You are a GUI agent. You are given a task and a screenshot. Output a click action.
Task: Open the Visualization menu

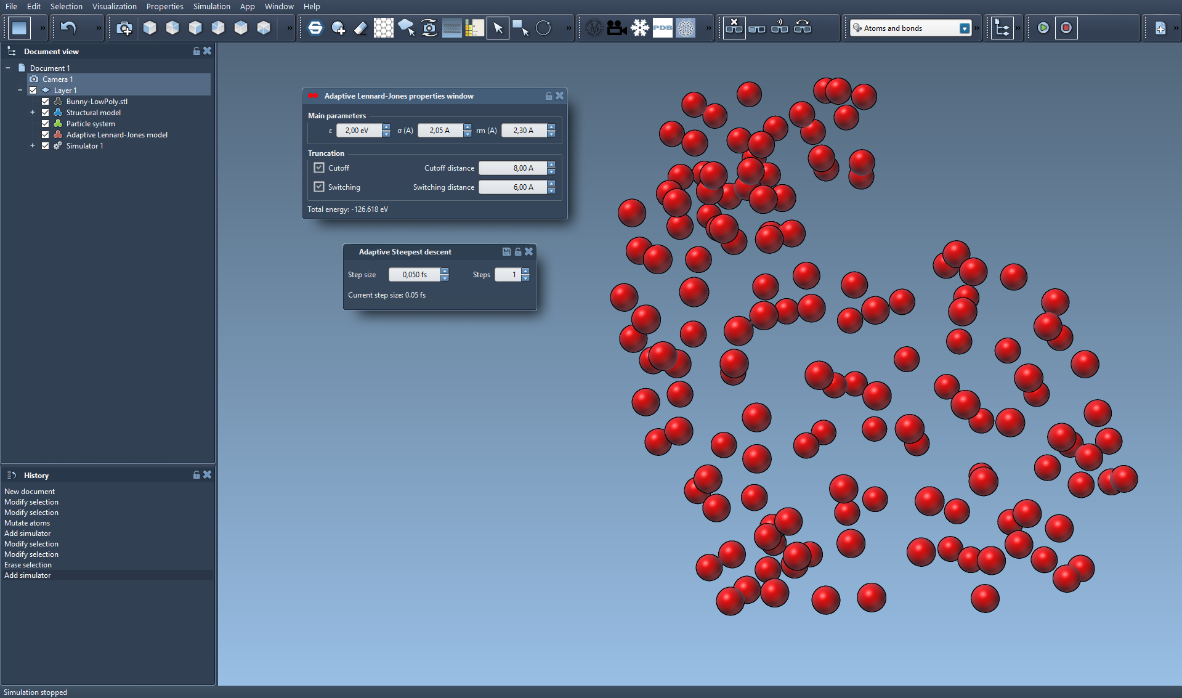coord(114,6)
